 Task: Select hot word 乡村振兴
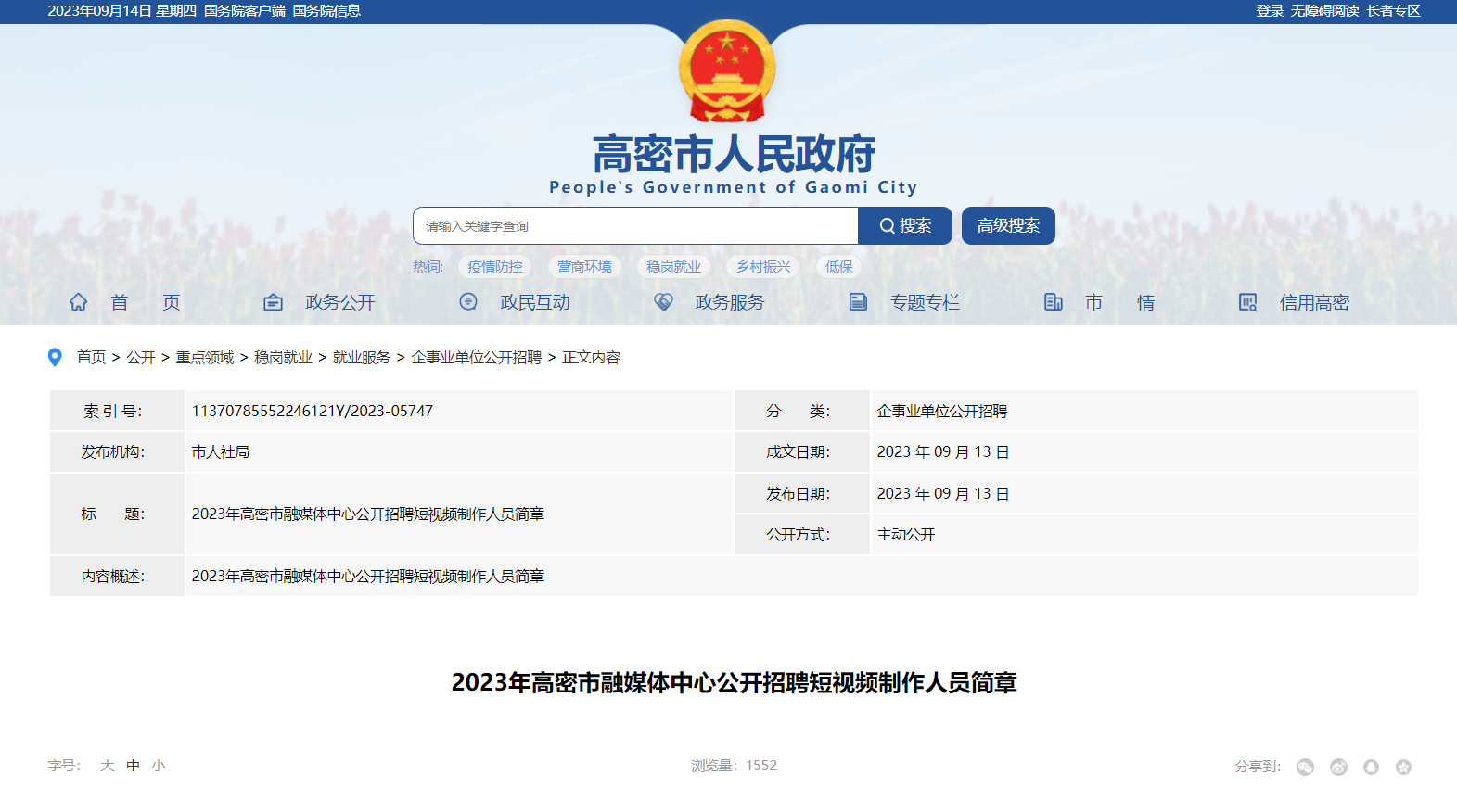click(x=763, y=267)
